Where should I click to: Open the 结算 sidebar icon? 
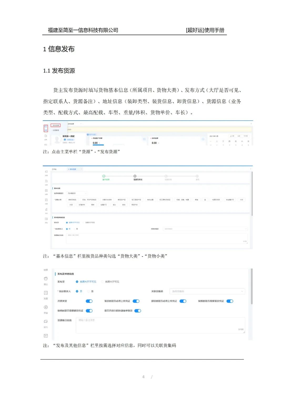point(46,270)
